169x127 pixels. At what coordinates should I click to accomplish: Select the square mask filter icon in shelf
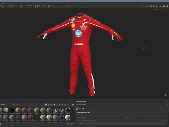[51, 104]
